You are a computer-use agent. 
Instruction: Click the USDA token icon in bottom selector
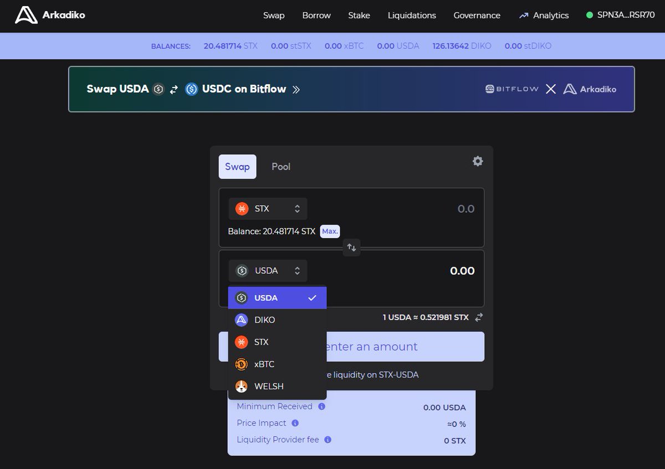point(242,271)
